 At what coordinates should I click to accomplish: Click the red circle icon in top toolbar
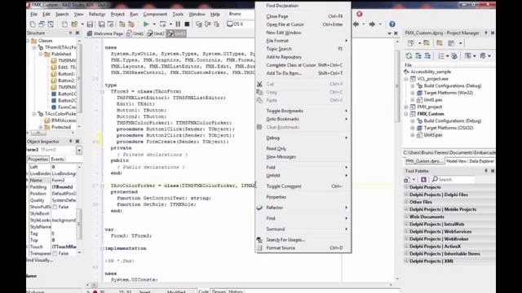(359, 14)
